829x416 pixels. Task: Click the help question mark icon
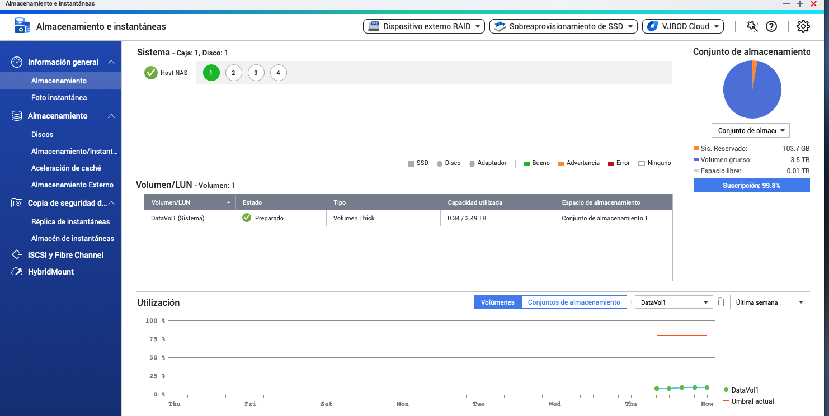tap(771, 26)
